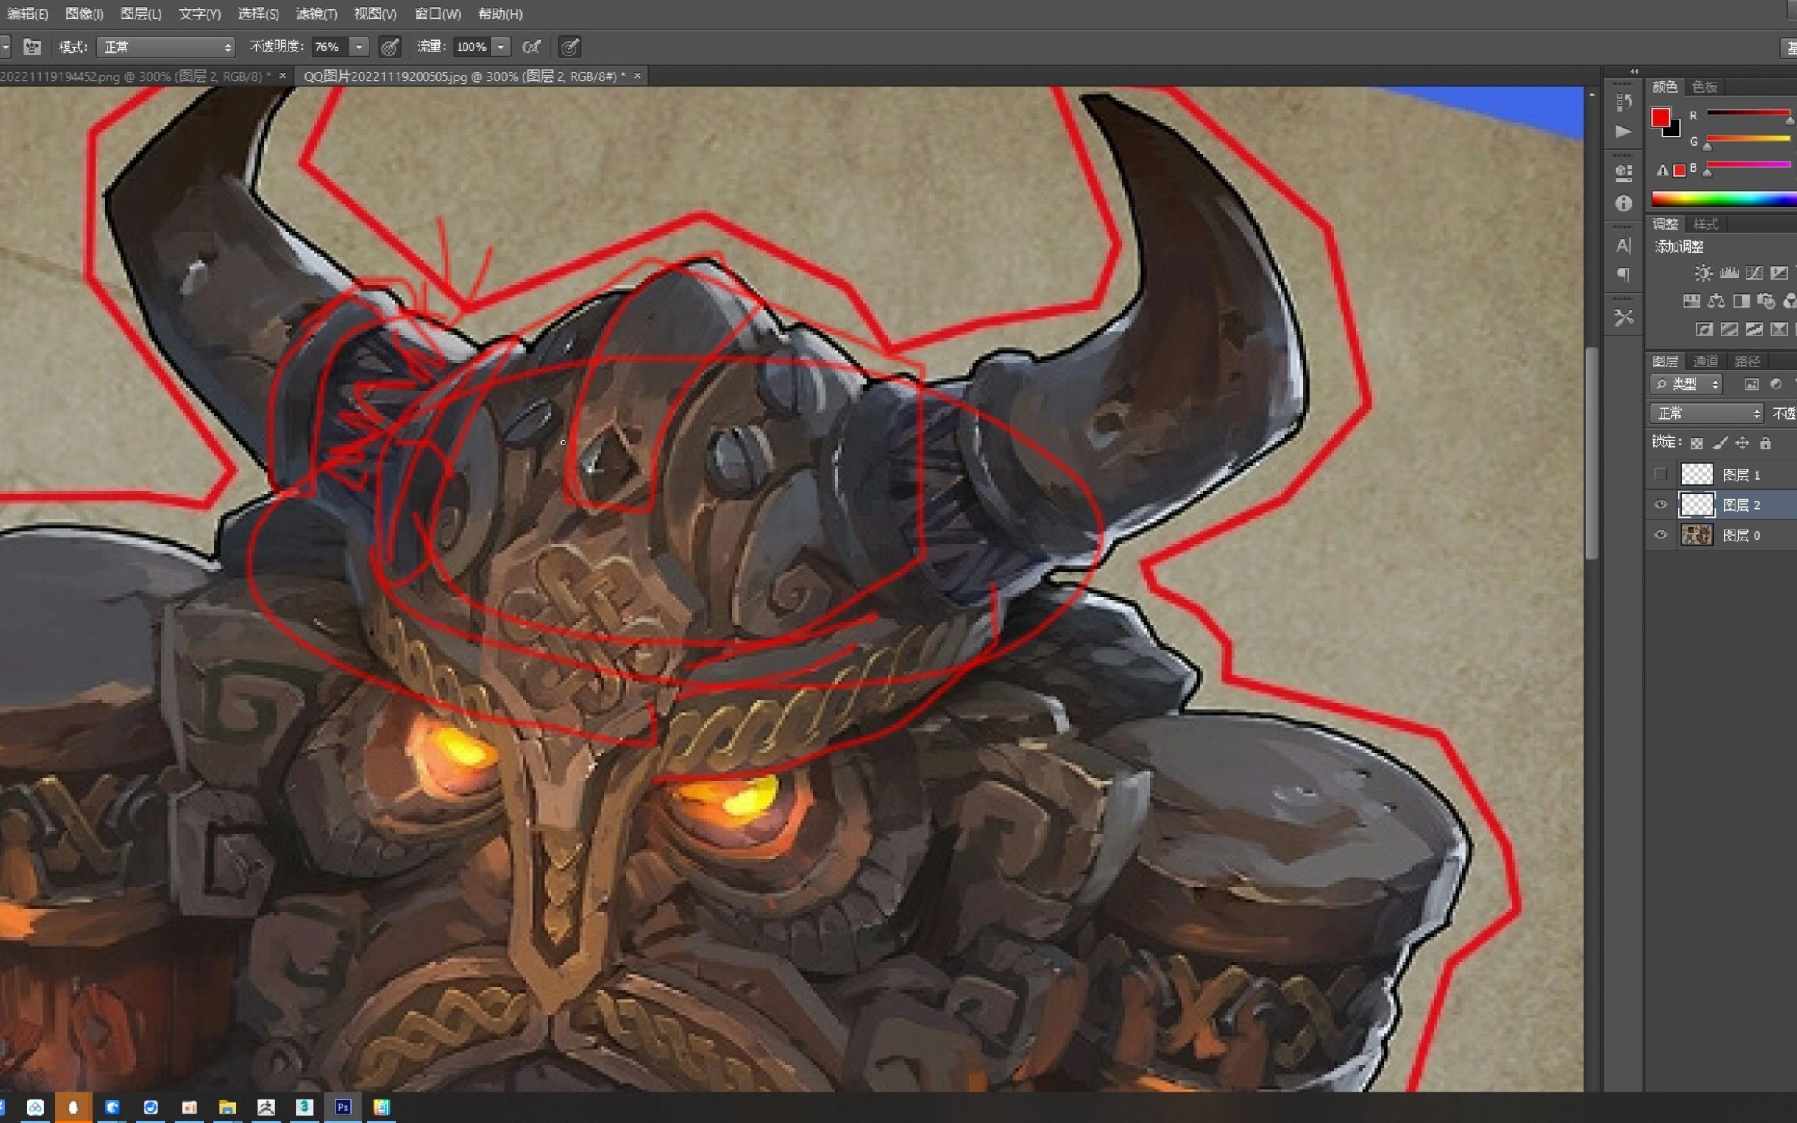
Task: Open the Actions panel play icon
Action: point(1624,132)
